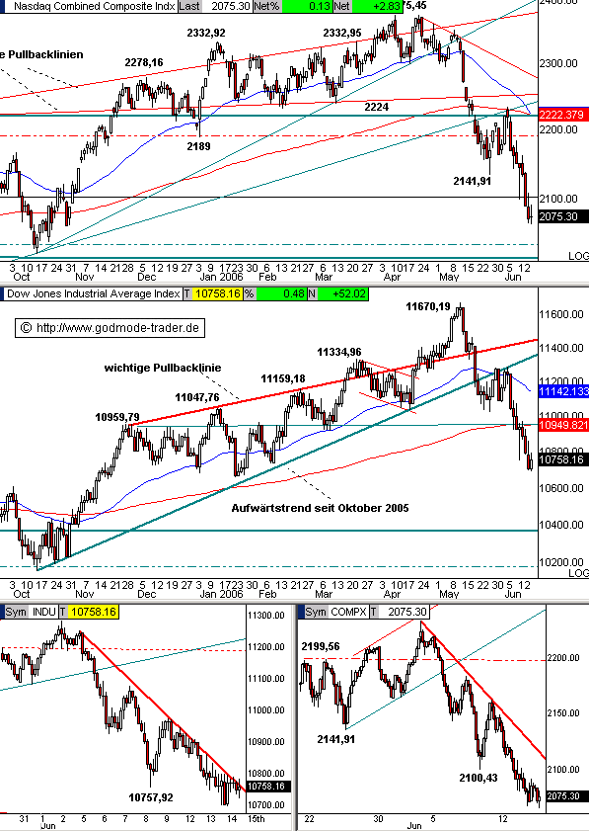Click the LOG scale label on Nasdaq chart

578,256
